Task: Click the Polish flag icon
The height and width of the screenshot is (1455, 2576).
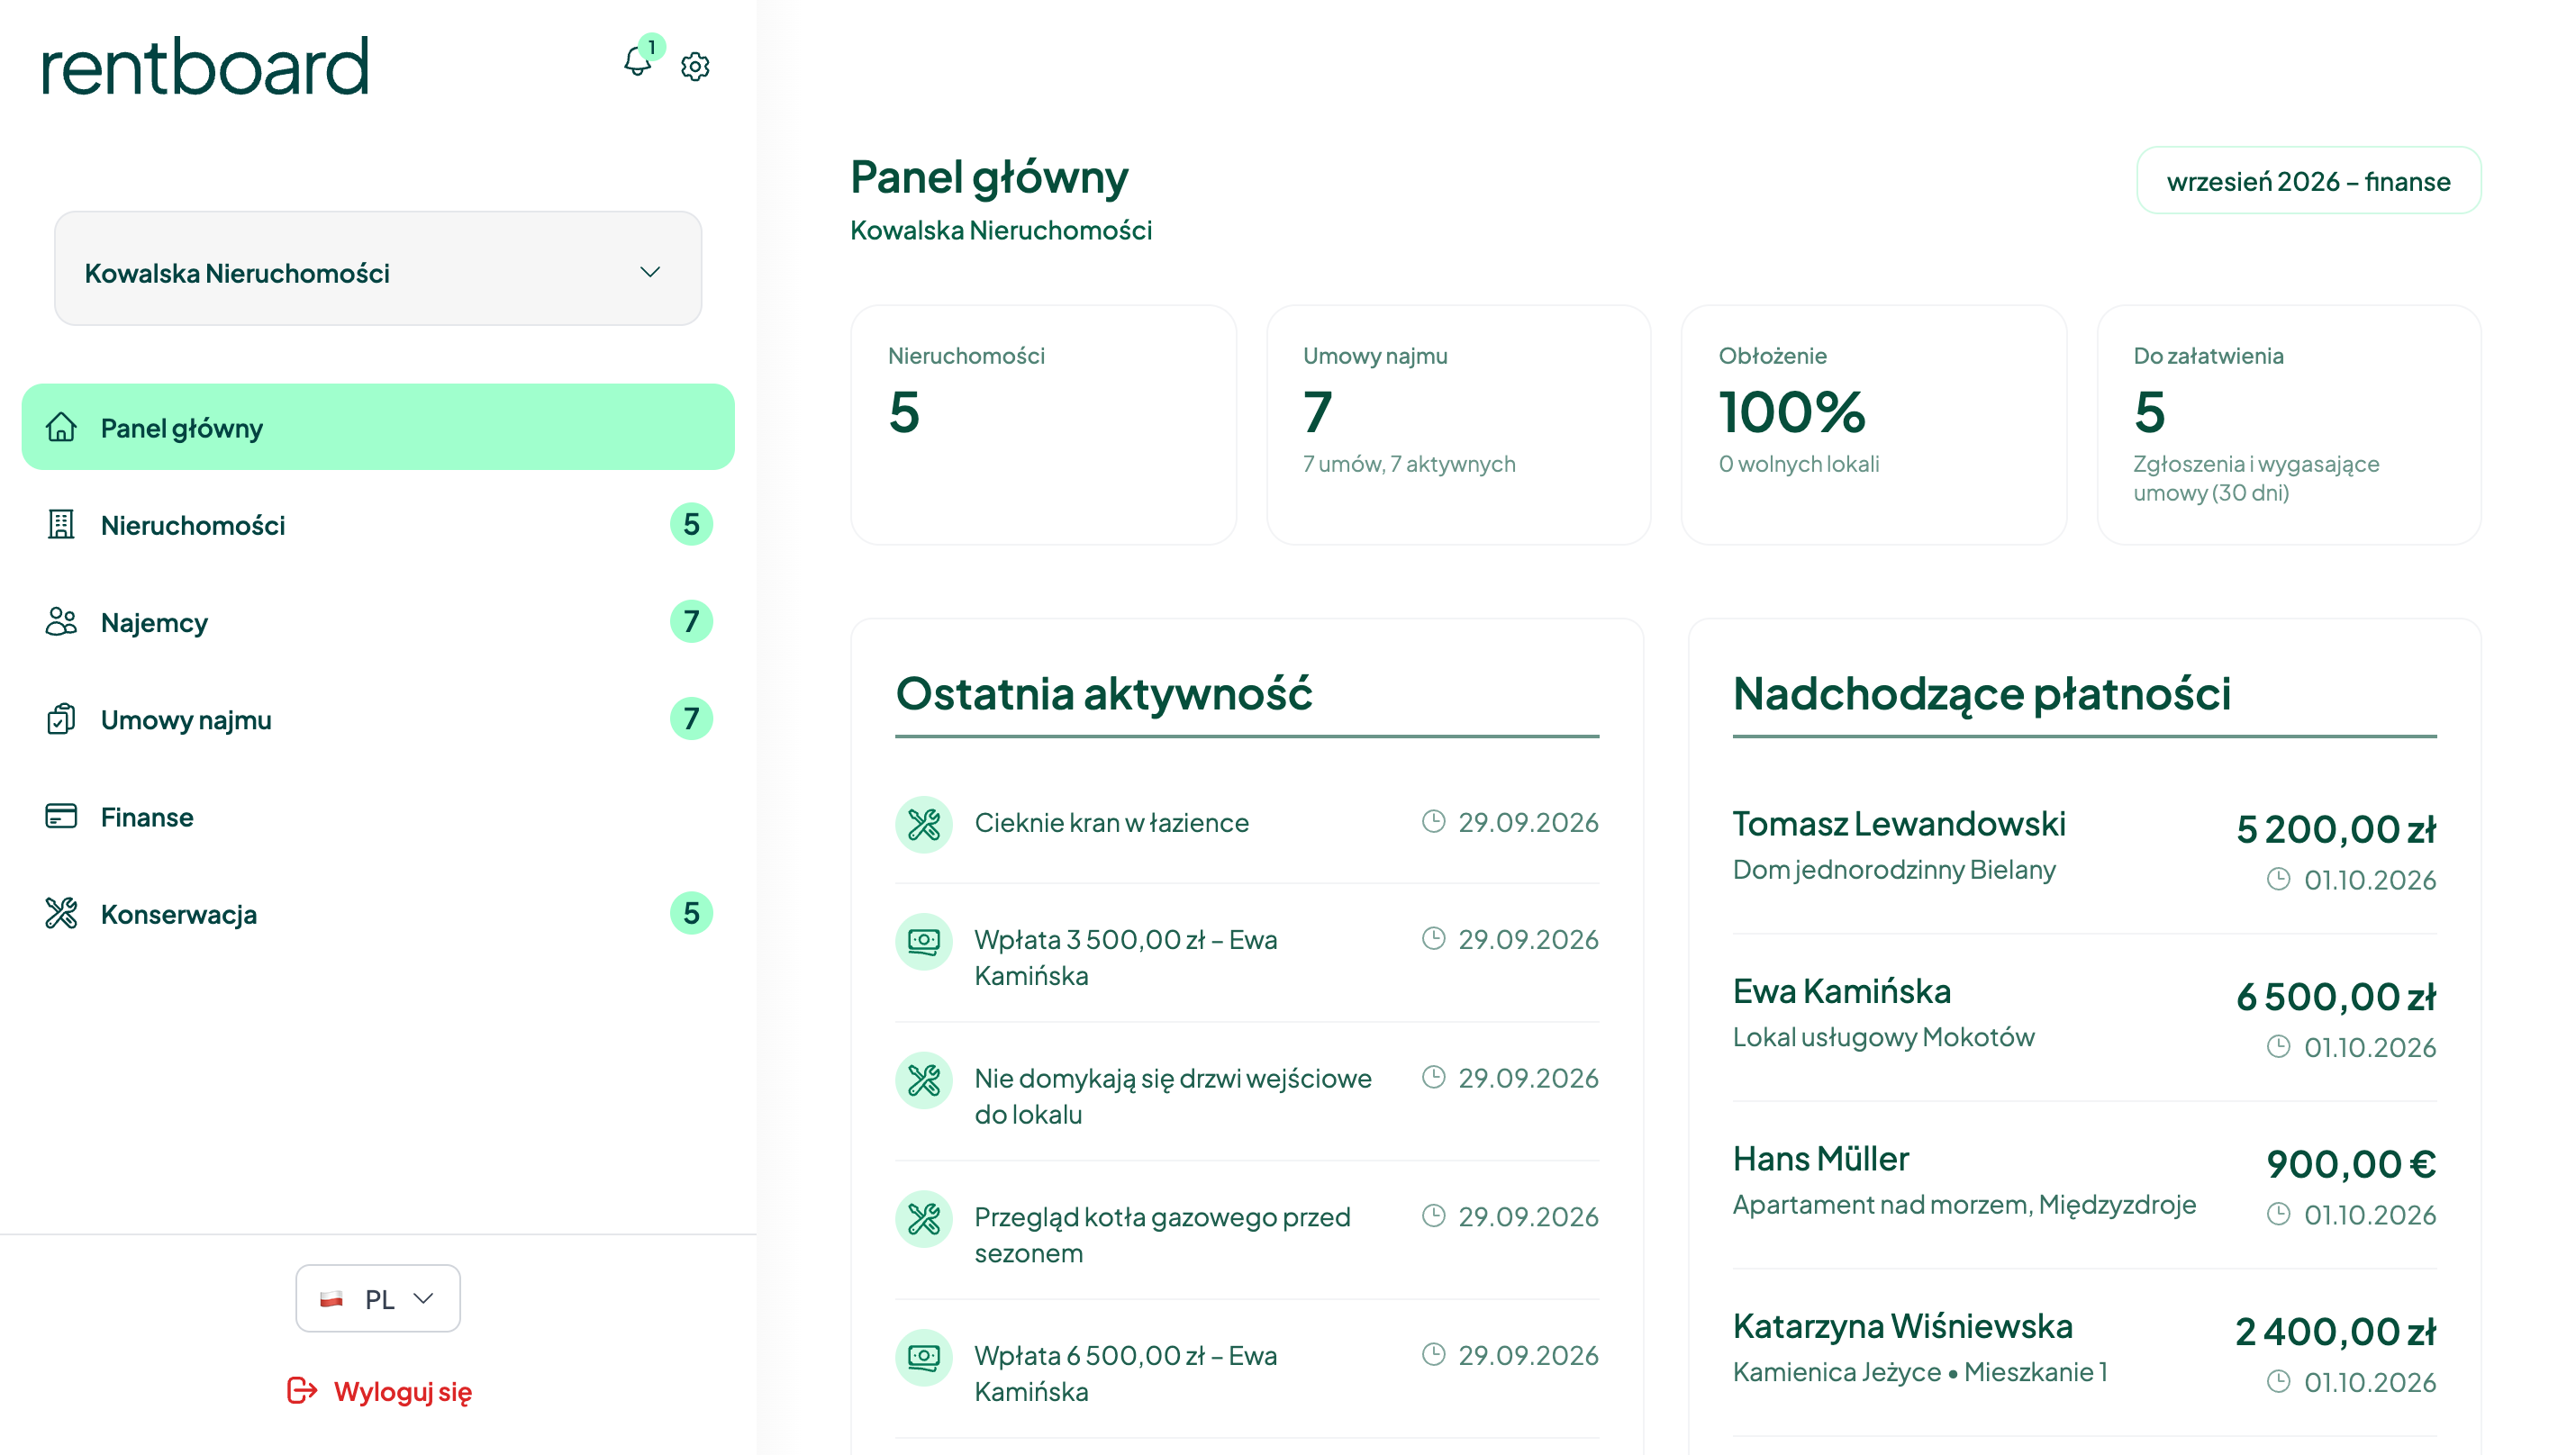Action: point(331,1299)
